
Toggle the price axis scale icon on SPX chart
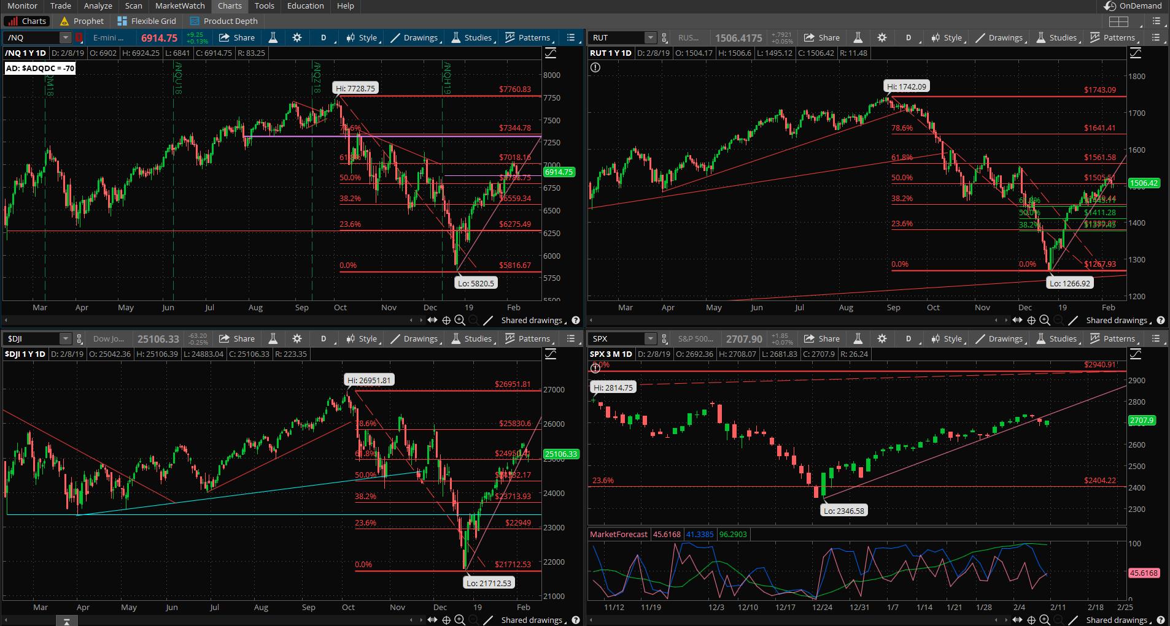(1136, 354)
